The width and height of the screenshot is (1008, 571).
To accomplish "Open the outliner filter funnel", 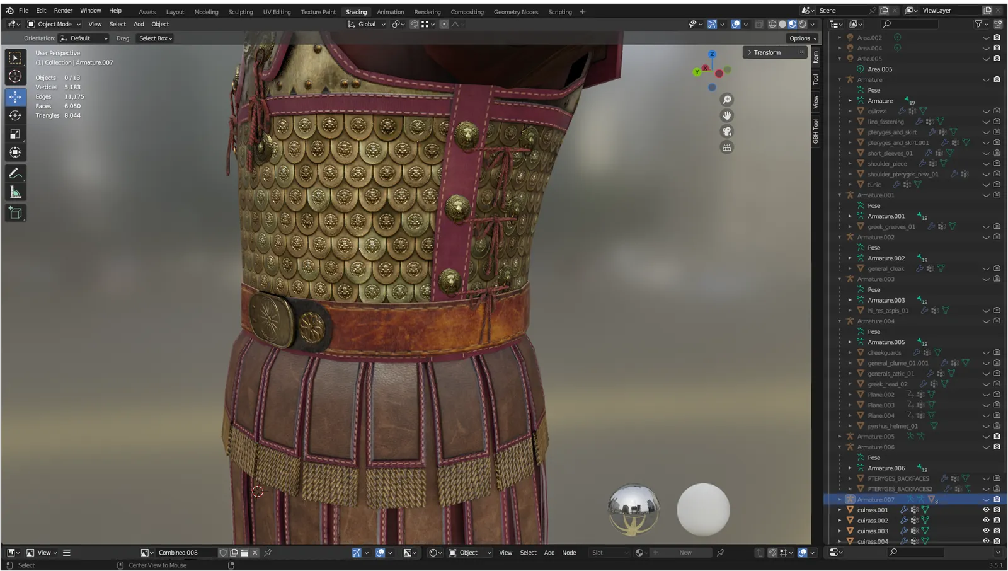I will [x=978, y=24].
